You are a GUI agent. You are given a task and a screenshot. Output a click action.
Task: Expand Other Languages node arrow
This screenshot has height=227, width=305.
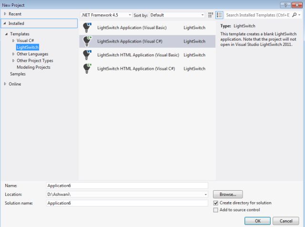coord(13,54)
